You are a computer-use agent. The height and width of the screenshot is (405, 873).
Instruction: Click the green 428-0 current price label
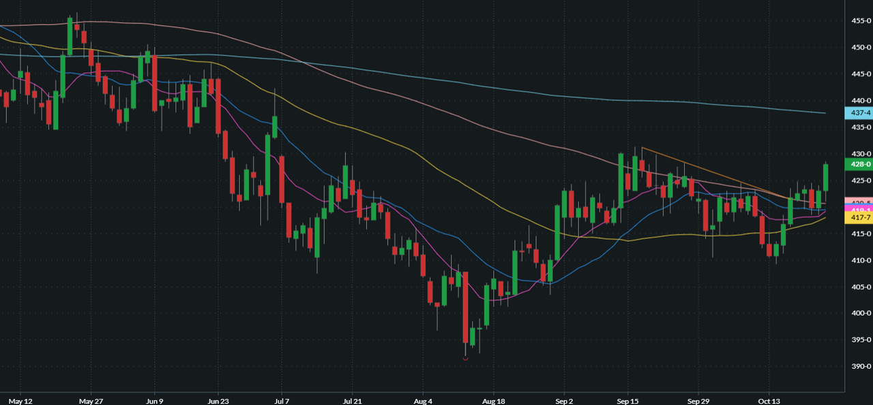858,164
